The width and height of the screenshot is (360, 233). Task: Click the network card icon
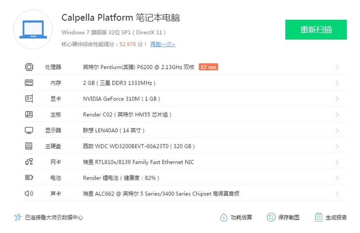(x=29, y=162)
